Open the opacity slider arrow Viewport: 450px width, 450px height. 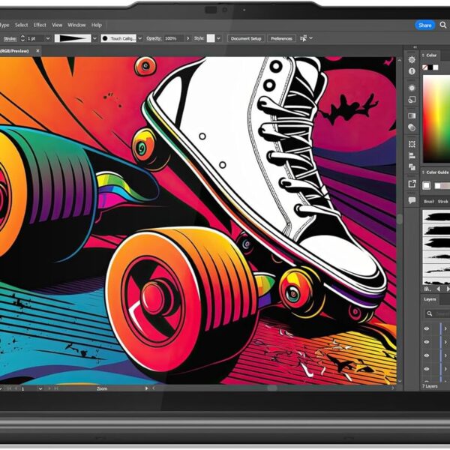(188, 38)
